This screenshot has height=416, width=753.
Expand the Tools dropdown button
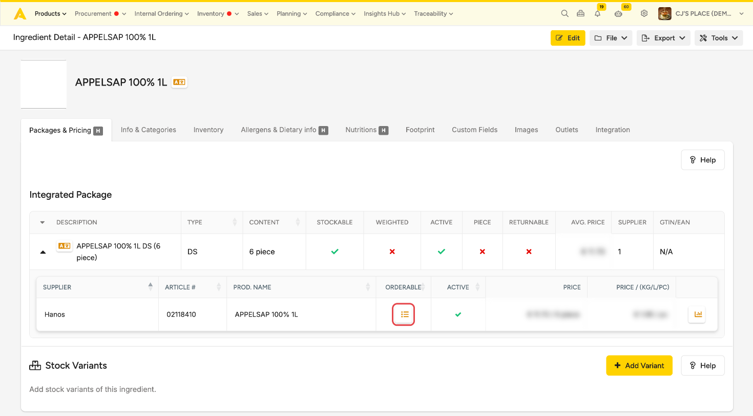[719, 38]
